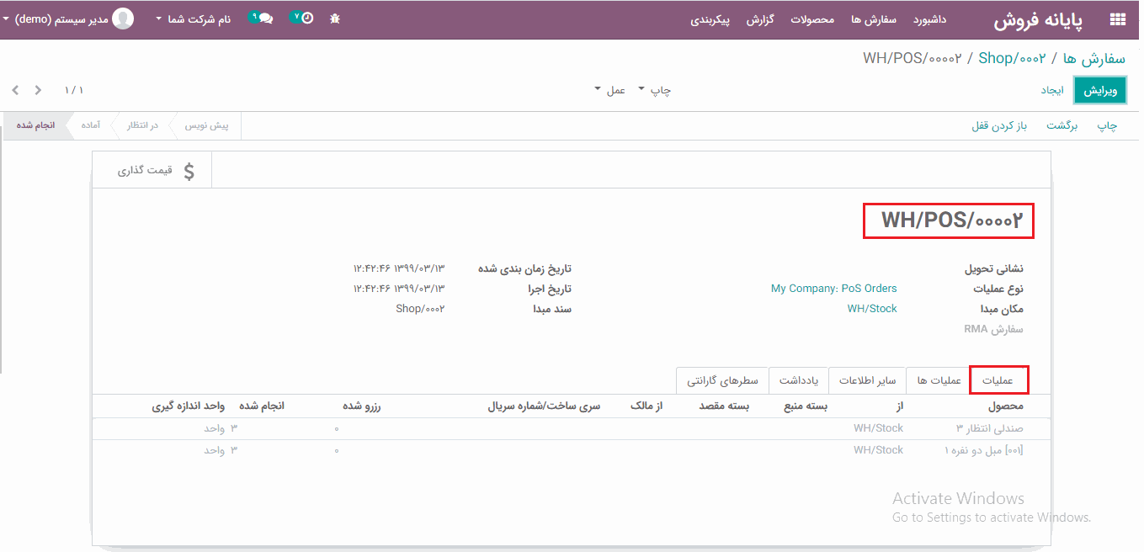This screenshot has height=552, width=1144.
Task: Open the debug bug icon
Action: click(x=335, y=18)
